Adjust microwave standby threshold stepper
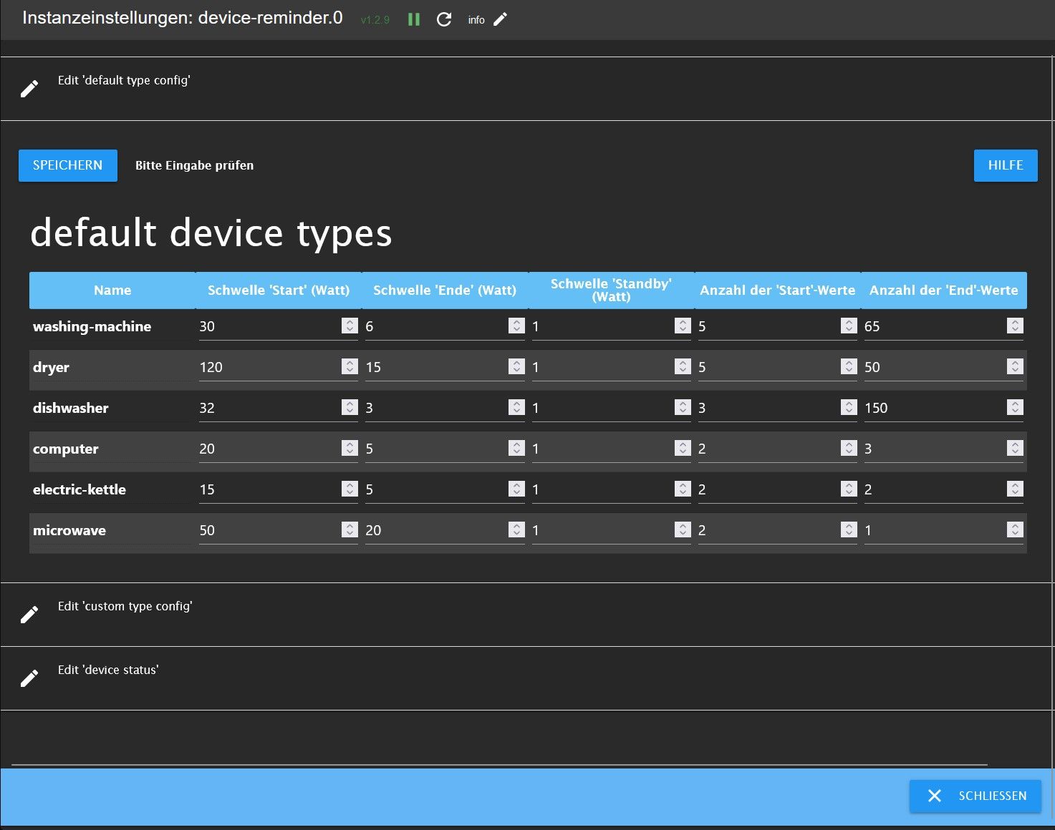 coord(683,529)
